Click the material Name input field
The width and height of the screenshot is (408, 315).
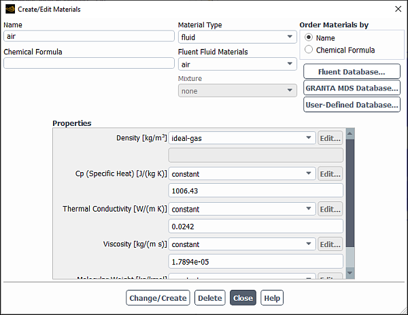point(88,37)
